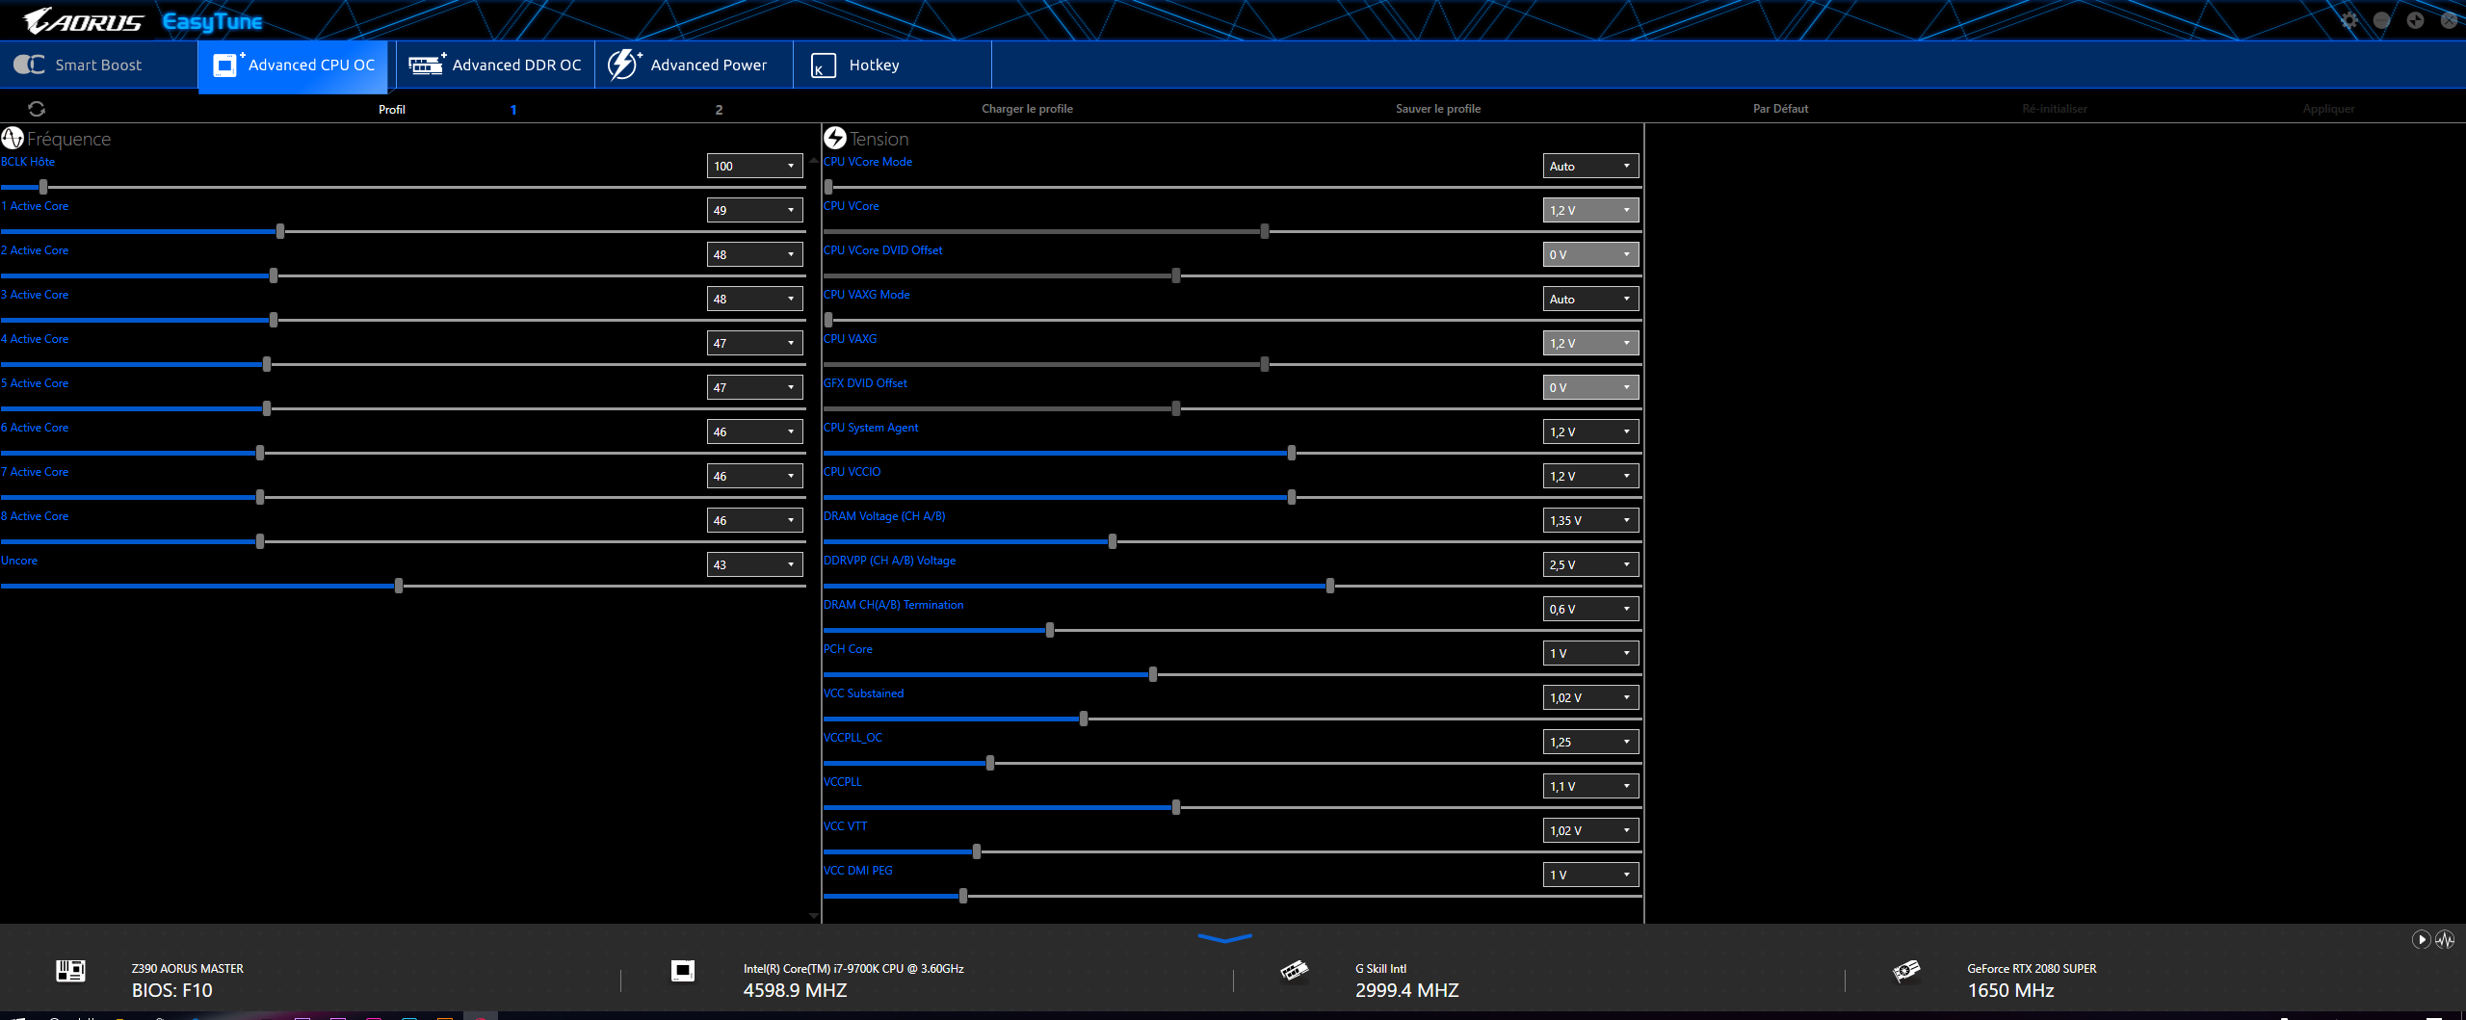Click the AORUS logo
2466x1020 pixels.
pyautogui.click(x=84, y=20)
